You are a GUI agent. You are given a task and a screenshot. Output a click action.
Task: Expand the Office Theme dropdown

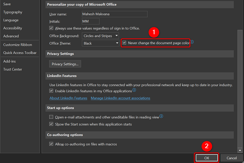pos(100,43)
